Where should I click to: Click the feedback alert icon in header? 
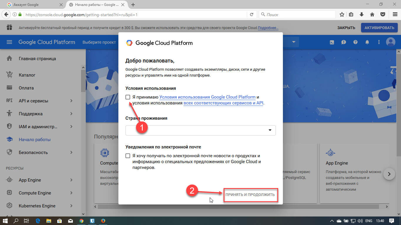[x=344, y=42]
